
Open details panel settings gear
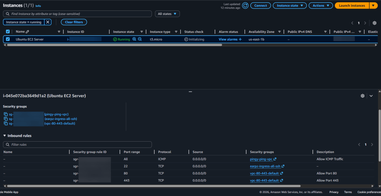click(x=362, y=96)
